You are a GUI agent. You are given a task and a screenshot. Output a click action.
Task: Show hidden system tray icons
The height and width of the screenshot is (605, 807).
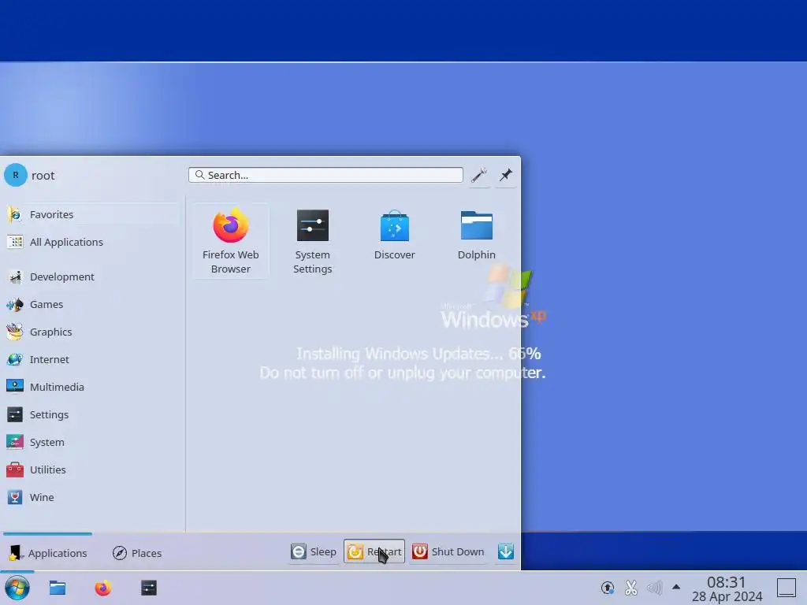(x=676, y=587)
